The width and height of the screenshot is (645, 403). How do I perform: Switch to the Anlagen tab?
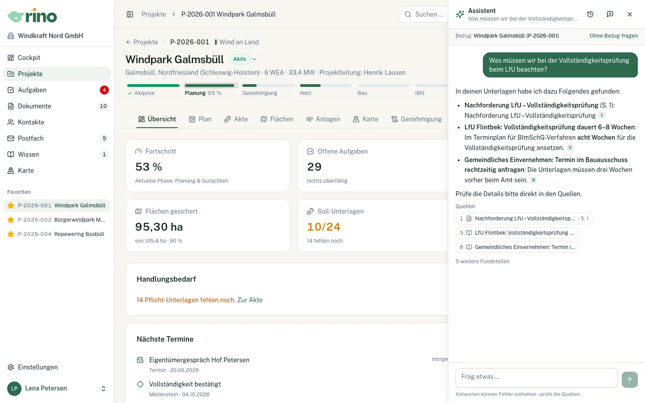323,119
